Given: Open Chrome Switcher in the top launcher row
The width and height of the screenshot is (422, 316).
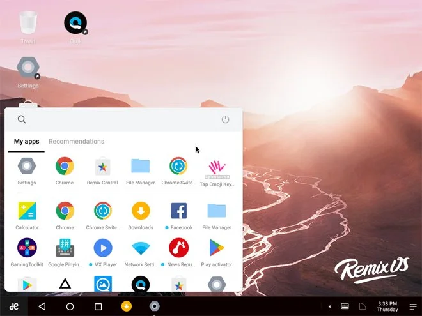Looking at the screenshot, I should [x=178, y=170].
